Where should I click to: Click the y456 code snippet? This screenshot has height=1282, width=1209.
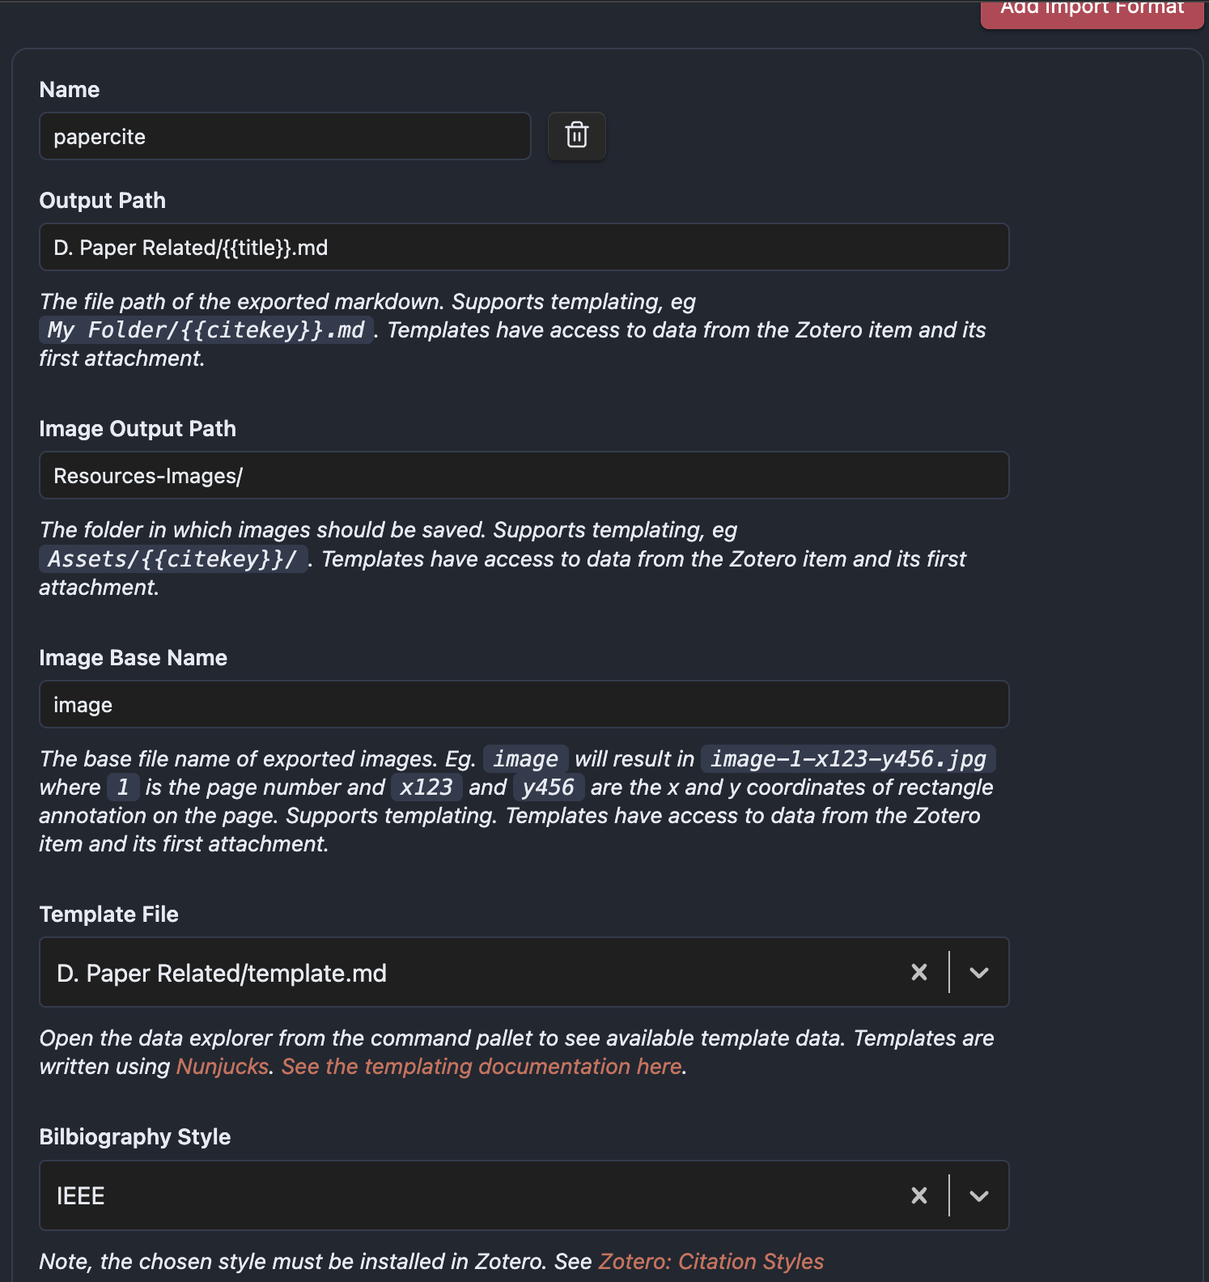click(x=548, y=787)
